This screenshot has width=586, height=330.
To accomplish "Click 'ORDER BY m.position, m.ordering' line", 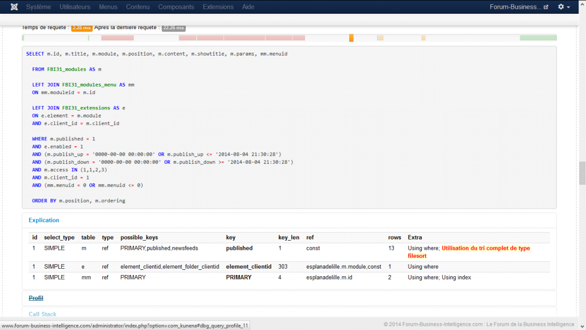I will [78, 201].
